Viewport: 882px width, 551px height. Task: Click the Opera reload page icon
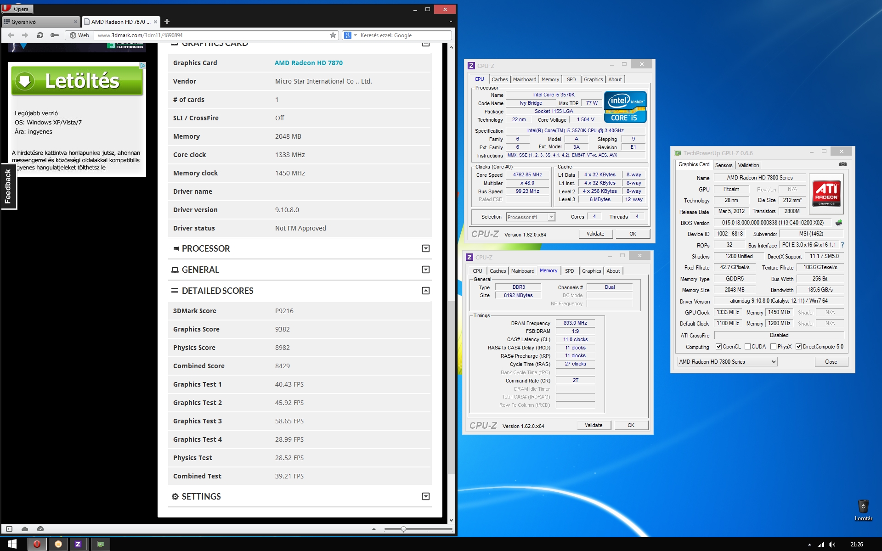(x=40, y=35)
